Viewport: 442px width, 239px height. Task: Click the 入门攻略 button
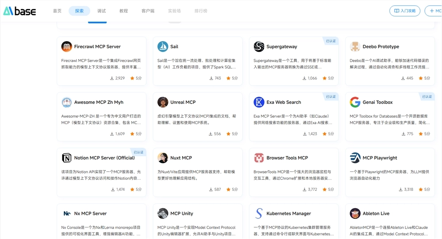(405, 11)
